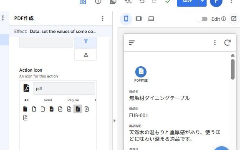Select the T text mode button
Image resolution: width=240 pixels, height=150 pixels.
pos(86,42)
